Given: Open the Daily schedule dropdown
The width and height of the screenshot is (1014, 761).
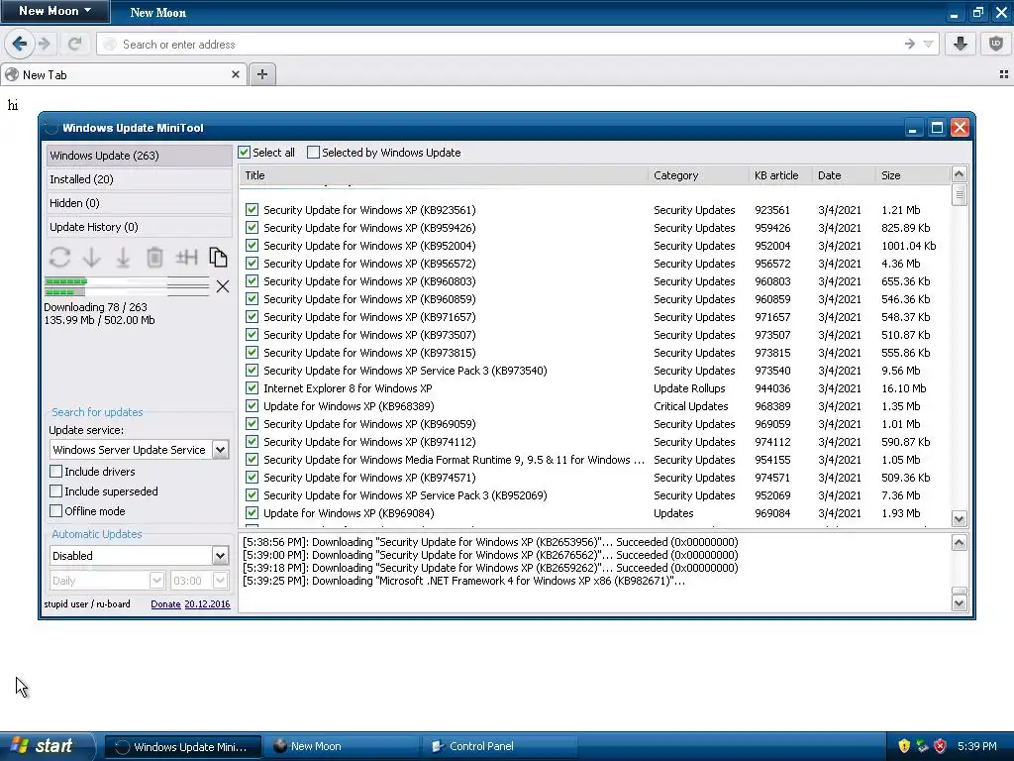Looking at the screenshot, I should pos(155,581).
